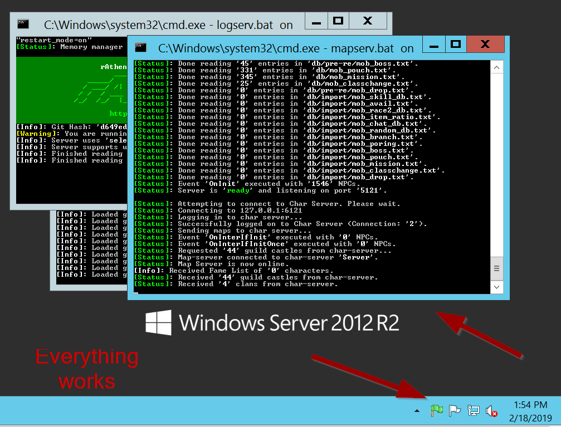Minimize the logserv.bat window
The width and height of the screenshot is (561, 427).
316,21
